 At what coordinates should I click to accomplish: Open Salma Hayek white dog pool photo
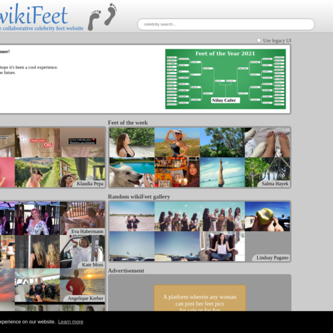(132, 172)
